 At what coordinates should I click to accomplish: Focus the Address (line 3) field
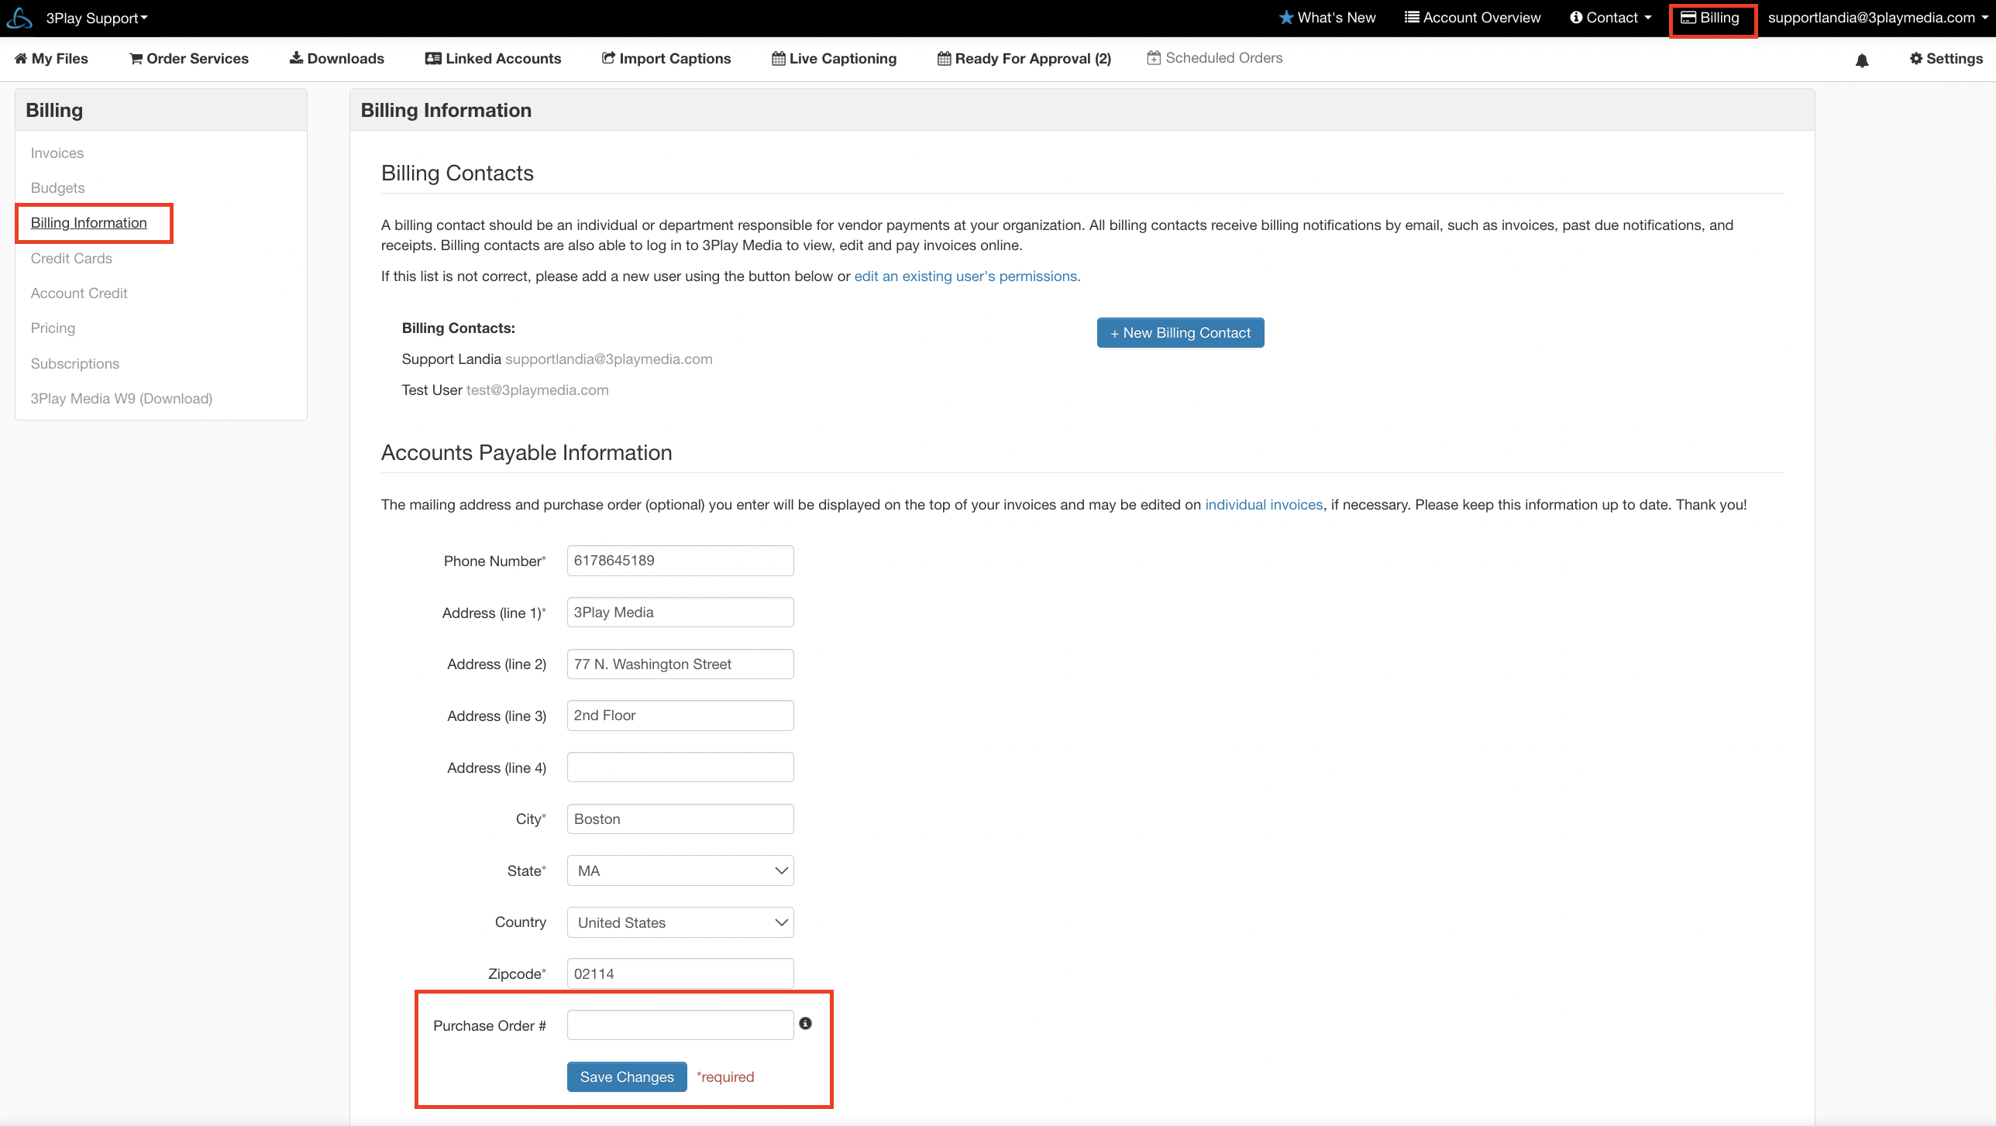[x=680, y=716]
